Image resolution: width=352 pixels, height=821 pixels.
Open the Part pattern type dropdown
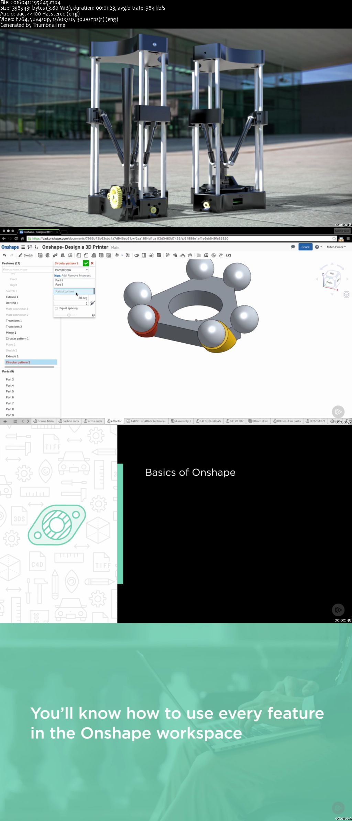pos(71,270)
